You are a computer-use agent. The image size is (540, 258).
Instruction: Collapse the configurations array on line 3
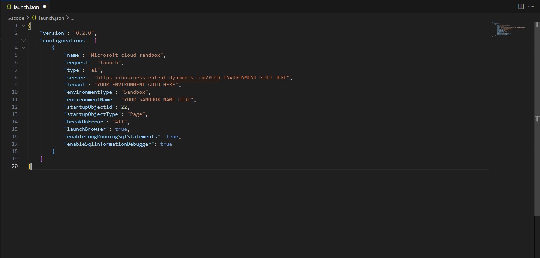[x=23, y=40]
